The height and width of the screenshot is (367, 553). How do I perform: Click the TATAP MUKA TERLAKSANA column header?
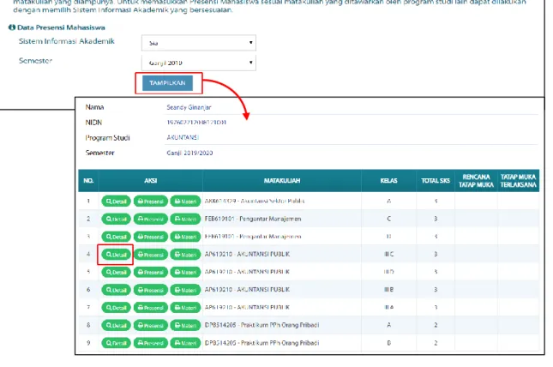click(x=519, y=181)
